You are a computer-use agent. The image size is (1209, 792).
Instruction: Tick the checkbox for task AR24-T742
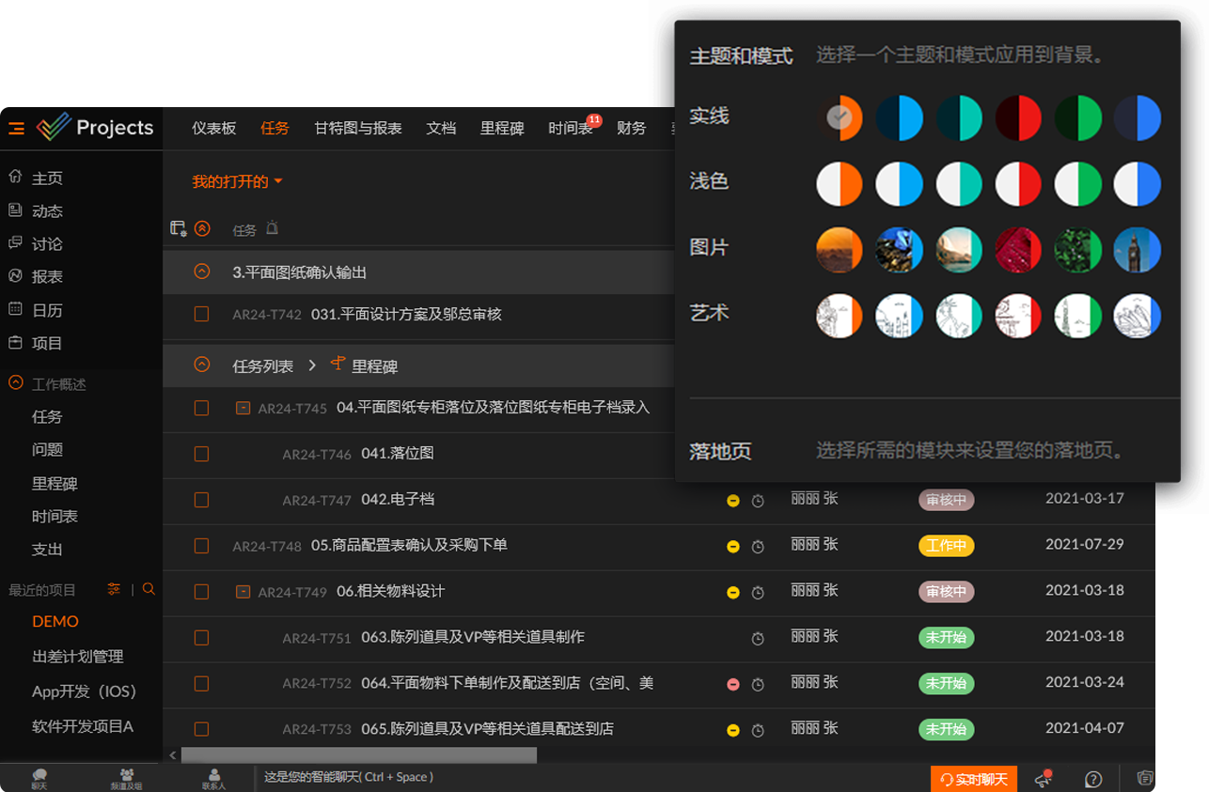point(201,314)
